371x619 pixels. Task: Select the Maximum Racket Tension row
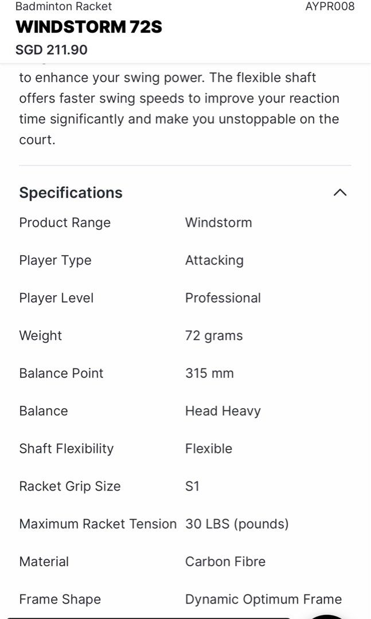tap(98, 524)
